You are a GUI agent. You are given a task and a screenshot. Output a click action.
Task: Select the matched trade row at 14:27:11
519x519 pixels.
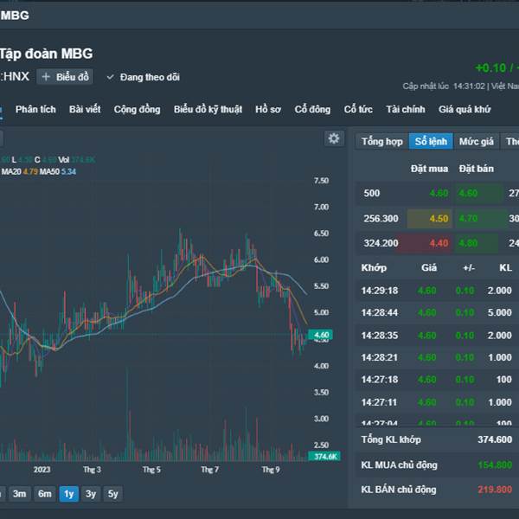438,402
